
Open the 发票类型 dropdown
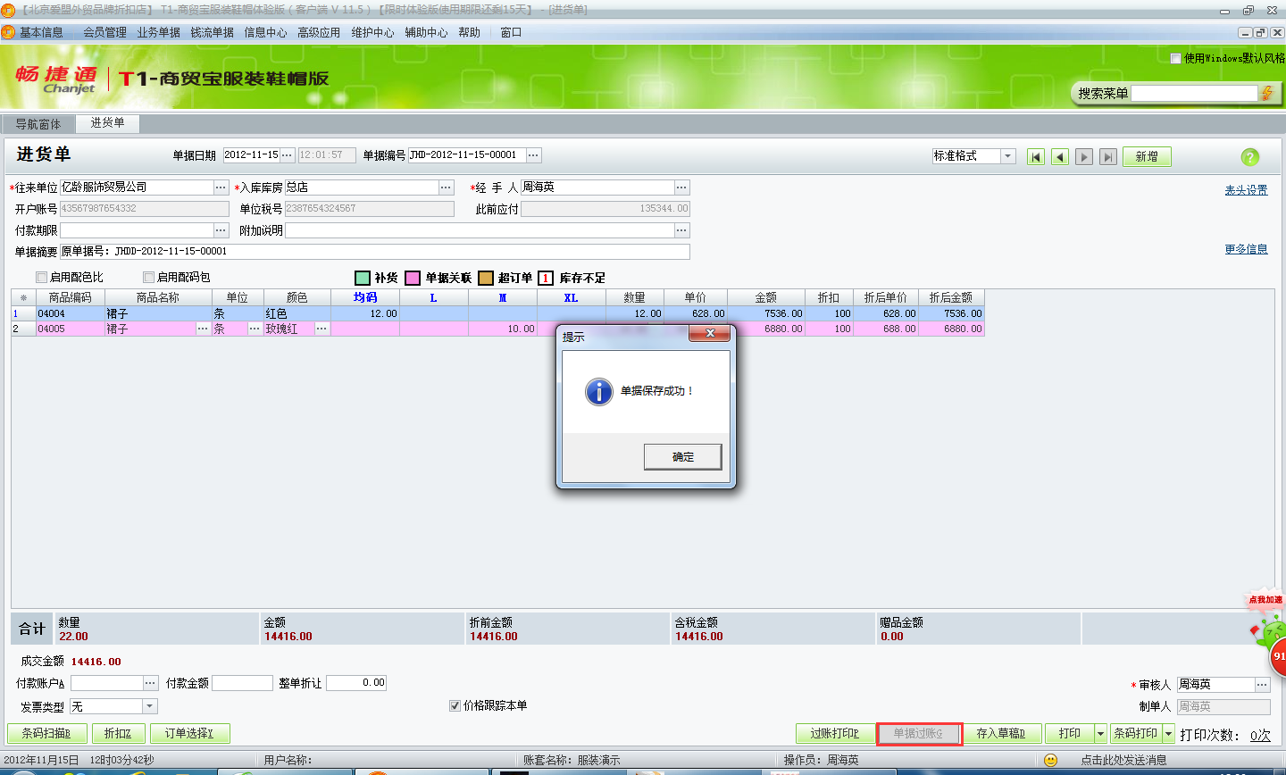click(x=150, y=706)
